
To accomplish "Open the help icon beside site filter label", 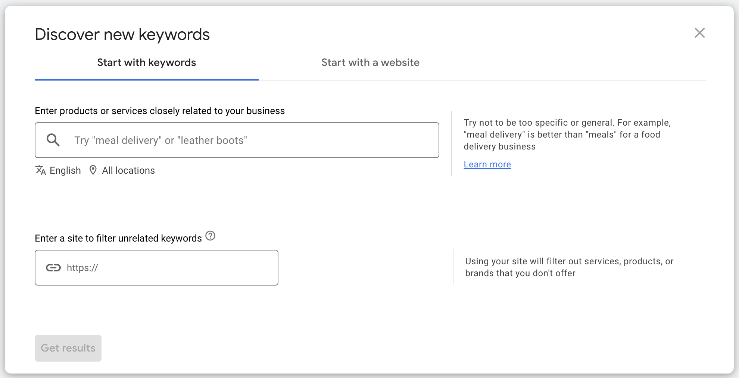I will click(x=211, y=236).
